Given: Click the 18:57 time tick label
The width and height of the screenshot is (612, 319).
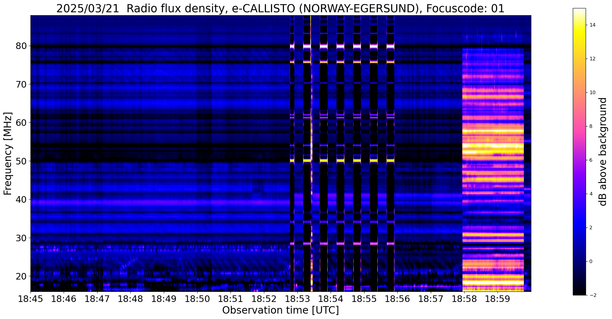Looking at the screenshot, I should point(431,299).
